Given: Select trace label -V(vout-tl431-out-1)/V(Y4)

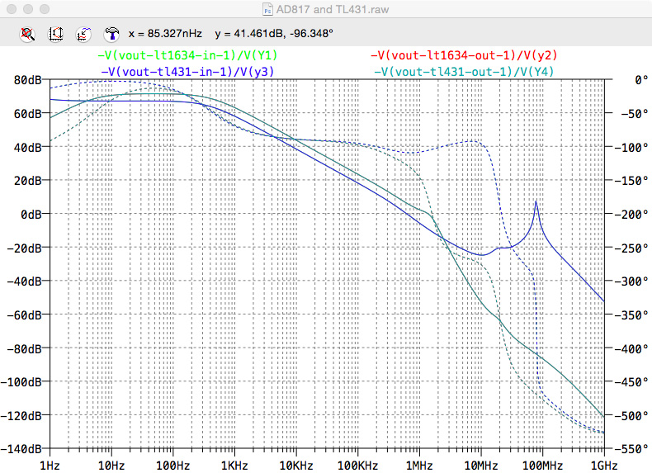Looking at the screenshot, I should click(464, 72).
